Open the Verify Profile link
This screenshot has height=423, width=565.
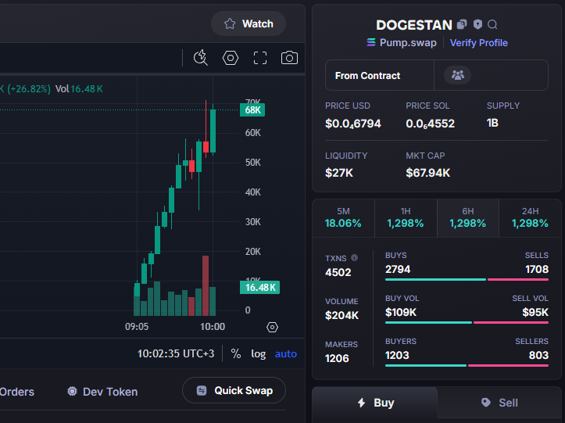pos(478,43)
